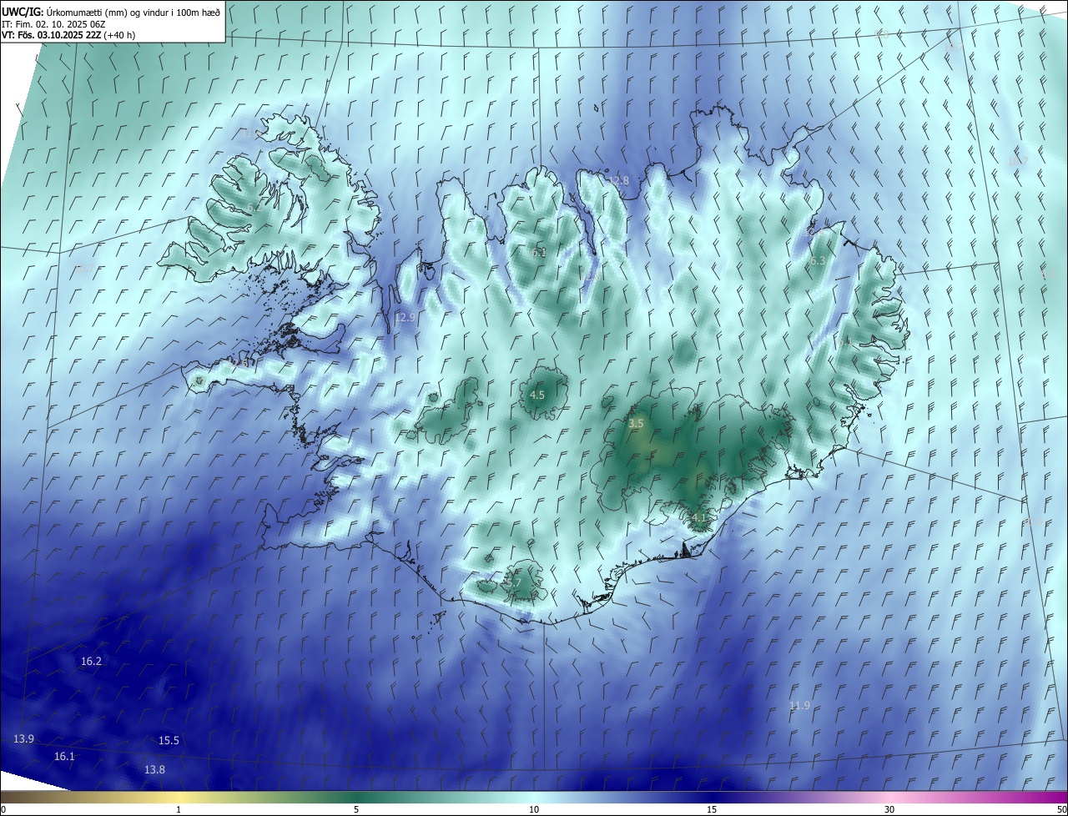Click the 13.9 value label on the map
Screen dimensions: 1068x816
click(23, 739)
